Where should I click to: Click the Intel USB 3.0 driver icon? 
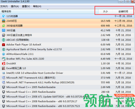(3, 73)
